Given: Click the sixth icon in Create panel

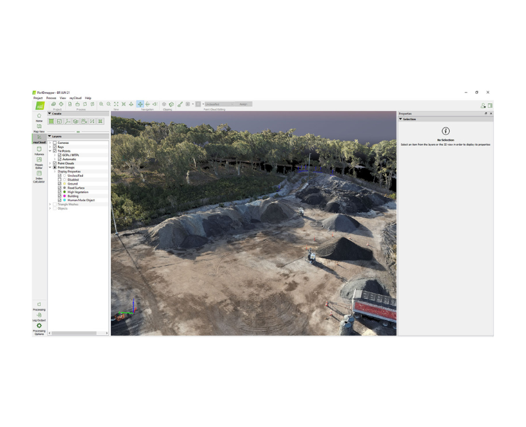Looking at the screenshot, I should (x=92, y=122).
